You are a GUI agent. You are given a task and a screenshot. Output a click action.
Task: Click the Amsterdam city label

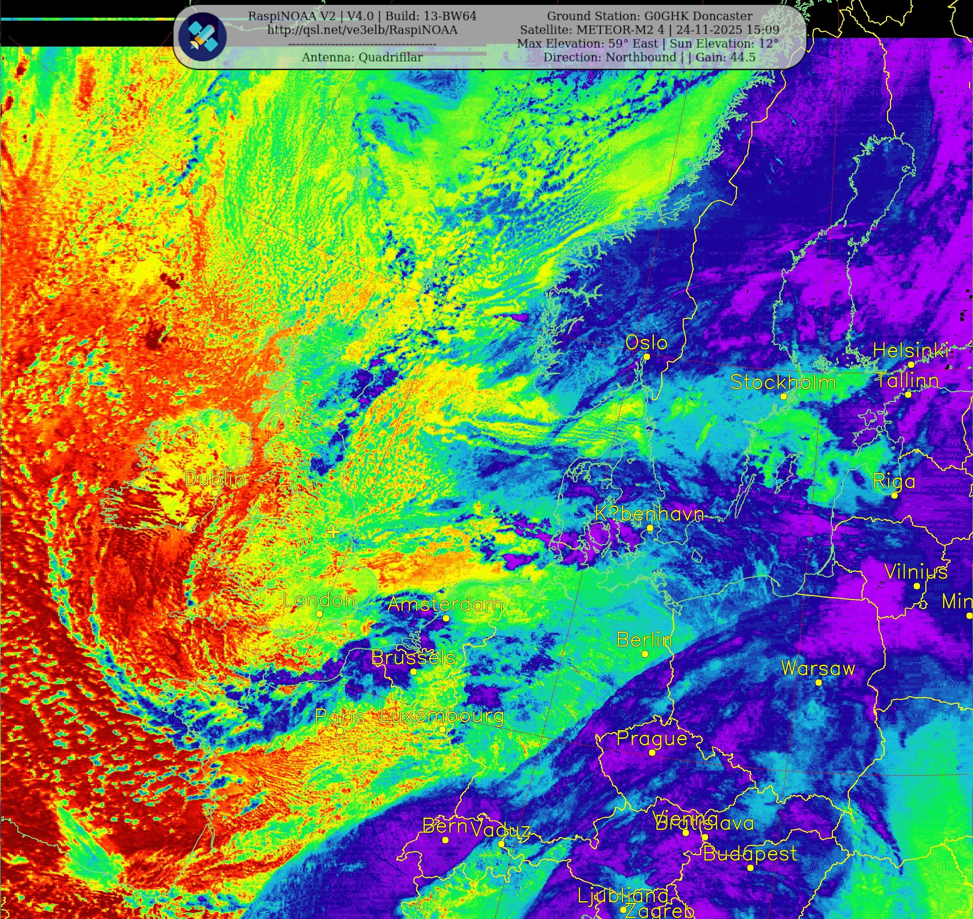(445, 604)
